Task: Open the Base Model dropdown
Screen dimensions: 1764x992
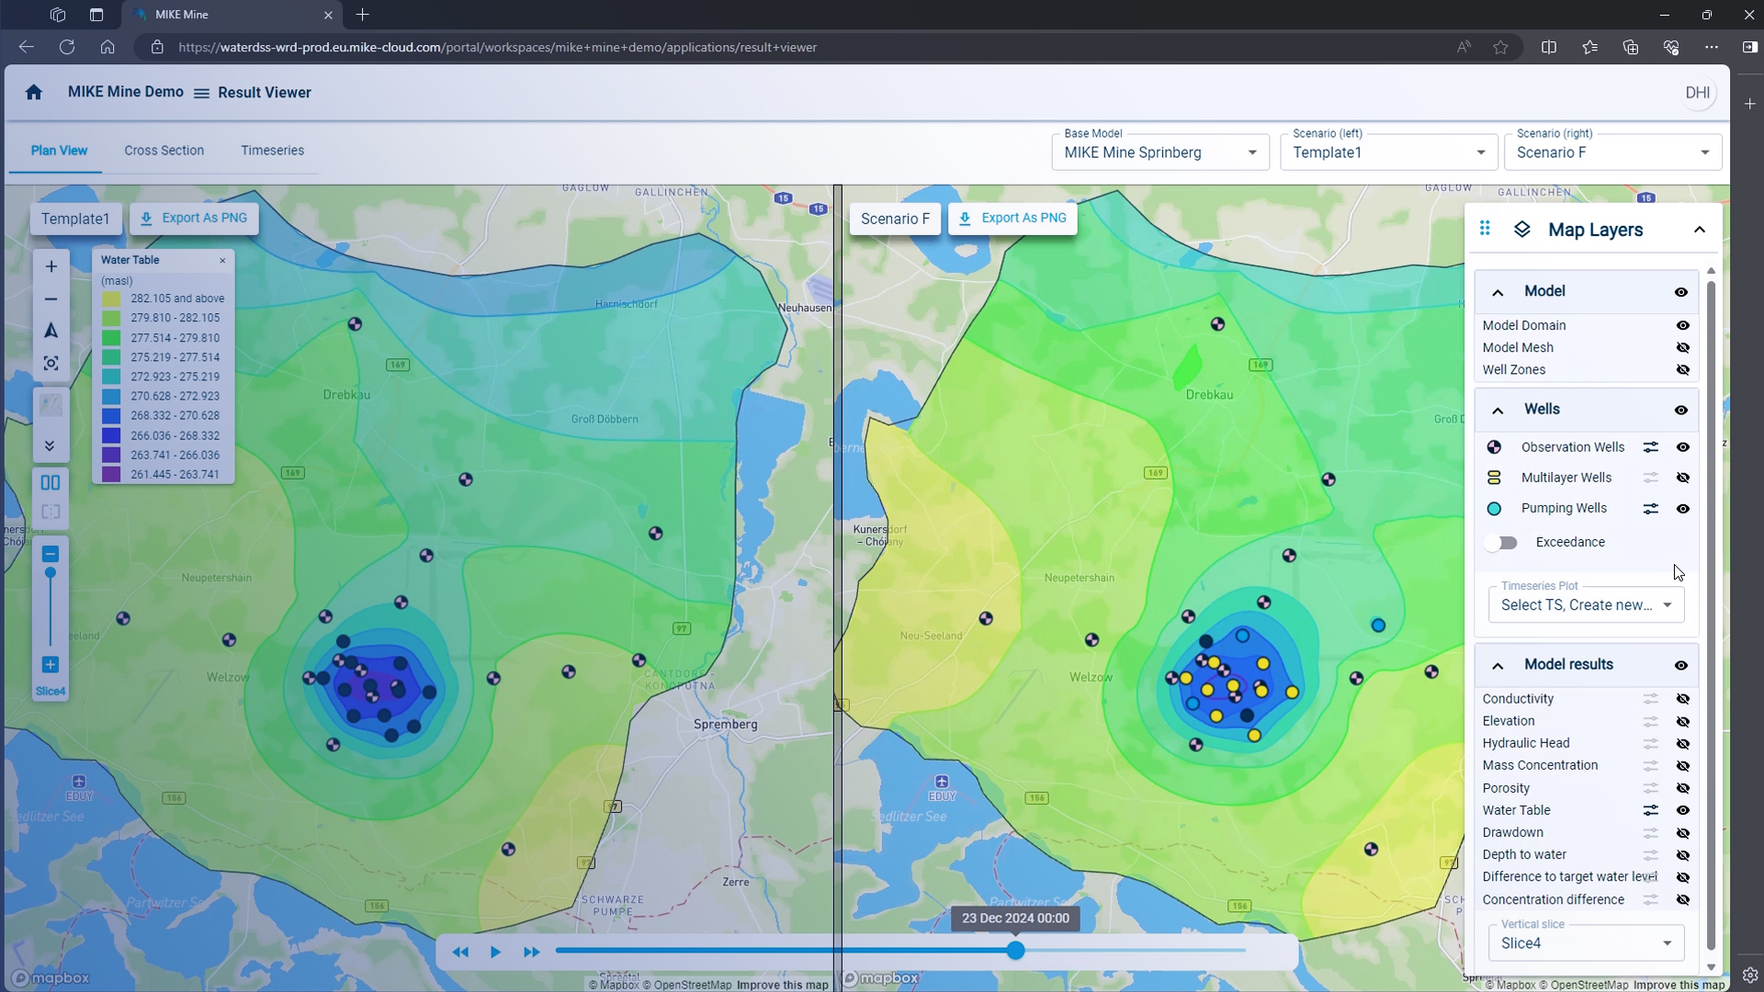Action: [x=1159, y=152]
